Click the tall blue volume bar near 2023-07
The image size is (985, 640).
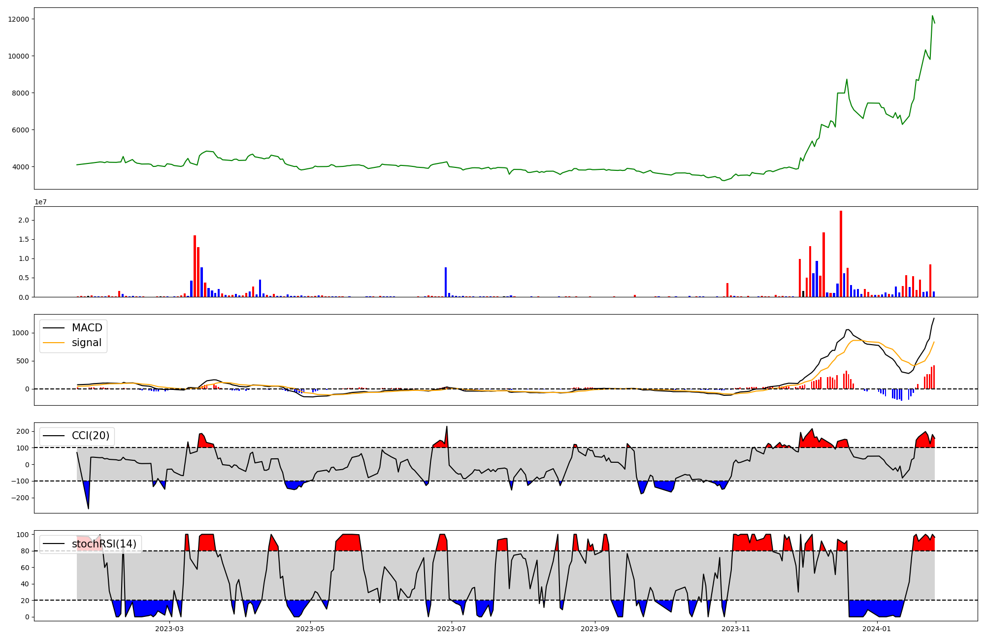(x=446, y=282)
